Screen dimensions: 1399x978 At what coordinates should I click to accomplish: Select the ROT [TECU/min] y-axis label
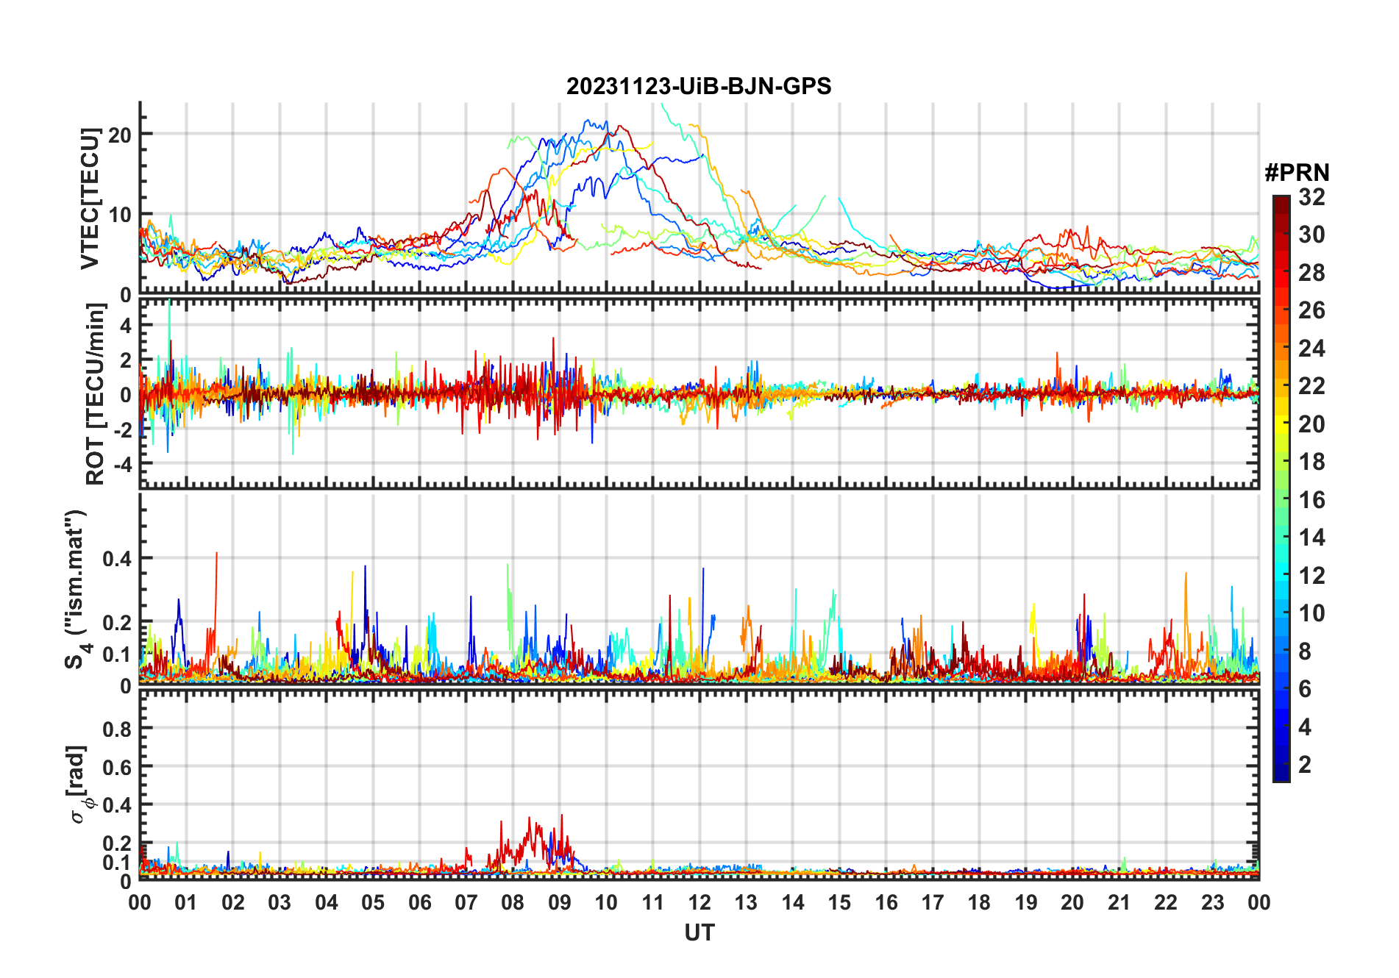point(96,394)
